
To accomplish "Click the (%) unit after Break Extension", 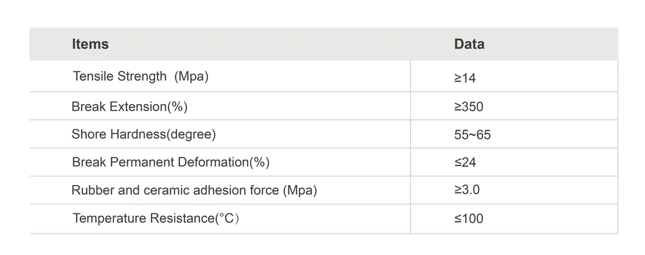I will (177, 107).
